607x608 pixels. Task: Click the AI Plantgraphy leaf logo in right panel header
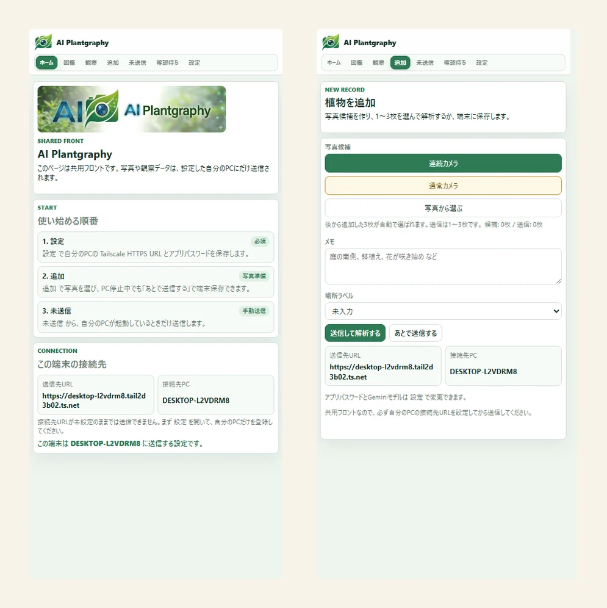coord(331,42)
